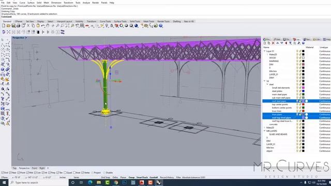Viewport: 331px width, 186px height.
Task: Collapse the MR.LAYERS tree node
Action: point(264,131)
